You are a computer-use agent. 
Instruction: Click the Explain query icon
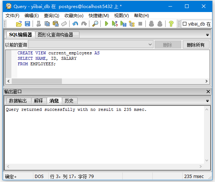point(131,24)
